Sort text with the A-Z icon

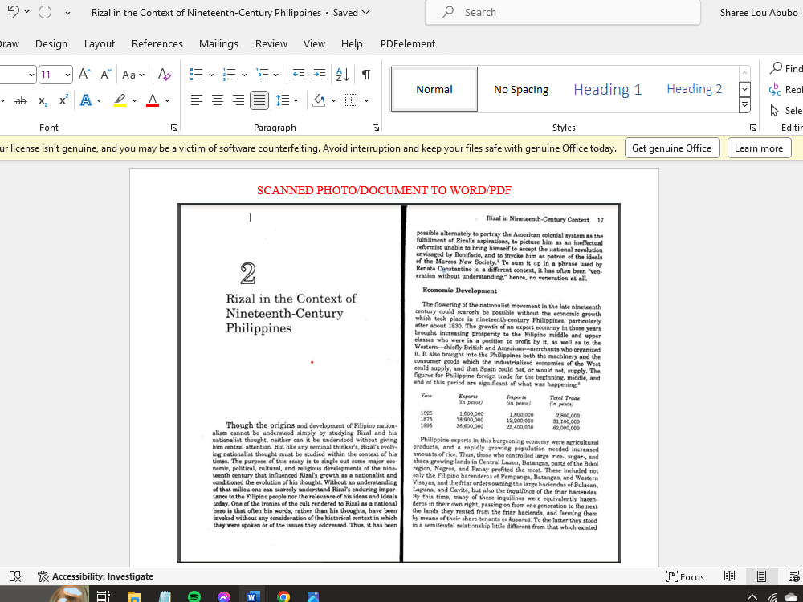[343, 75]
